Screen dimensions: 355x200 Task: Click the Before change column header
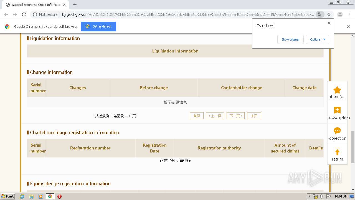154,88
